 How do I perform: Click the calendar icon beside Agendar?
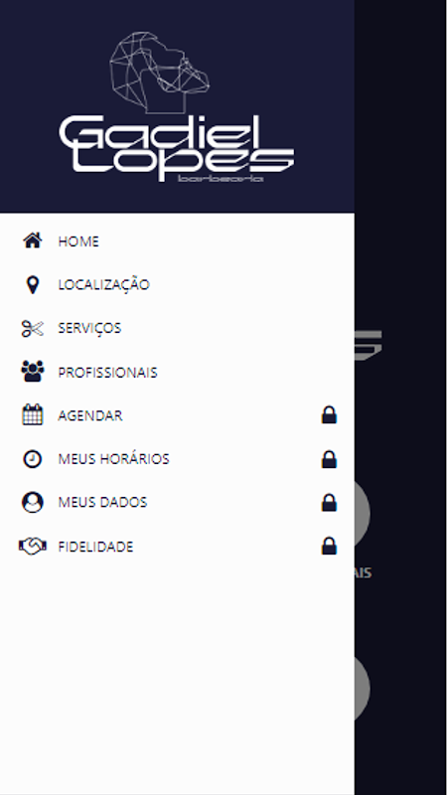click(33, 414)
